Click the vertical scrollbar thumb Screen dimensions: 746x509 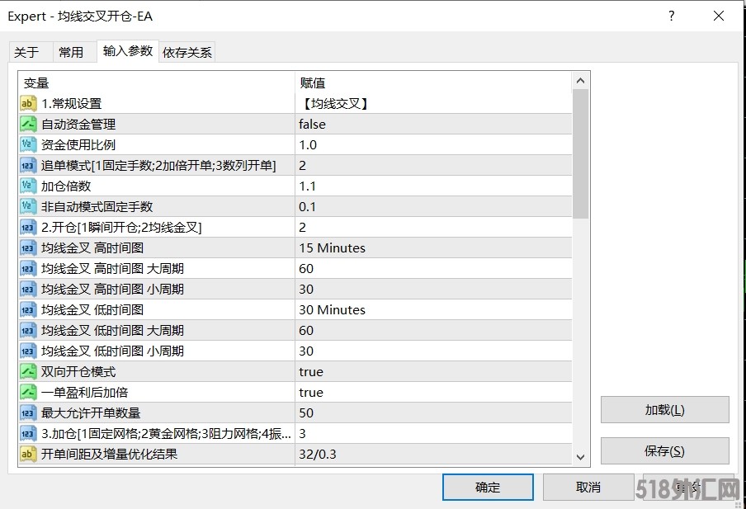(580, 153)
